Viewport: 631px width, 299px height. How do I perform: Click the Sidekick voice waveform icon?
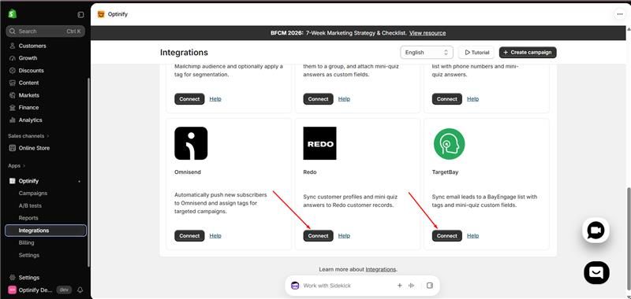[411, 286]
